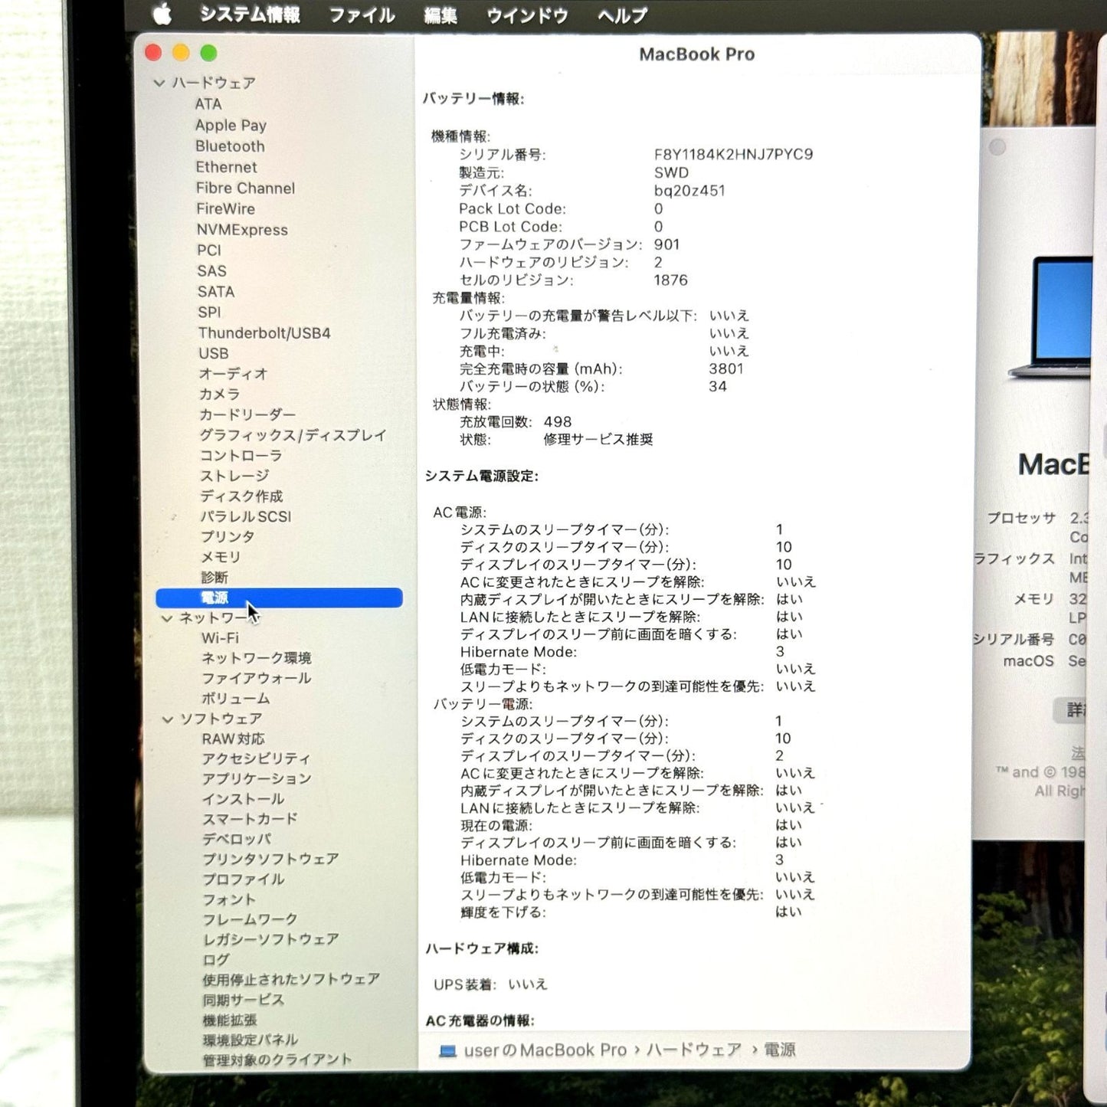Viewport: 1107px width, 1107px height.
Task: Select ログ in the sidebar
Action: pyautogui.click(x=216, y=960)
